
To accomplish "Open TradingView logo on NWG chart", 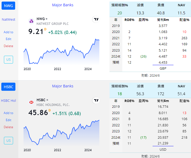I will (x=96, y=19).
